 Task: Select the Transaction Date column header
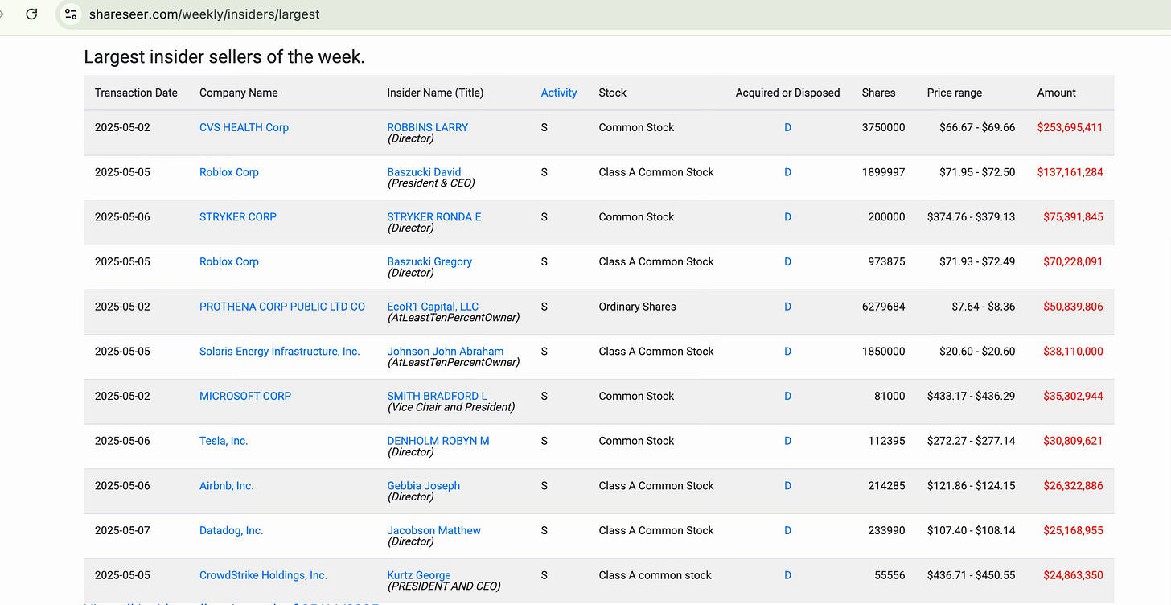pyautogui.click(x=136, y=93)
